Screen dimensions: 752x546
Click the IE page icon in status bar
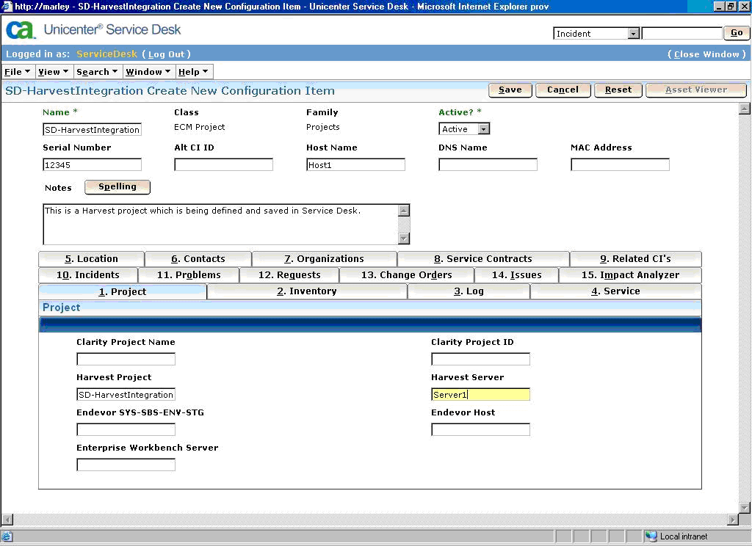pos(8,536)
